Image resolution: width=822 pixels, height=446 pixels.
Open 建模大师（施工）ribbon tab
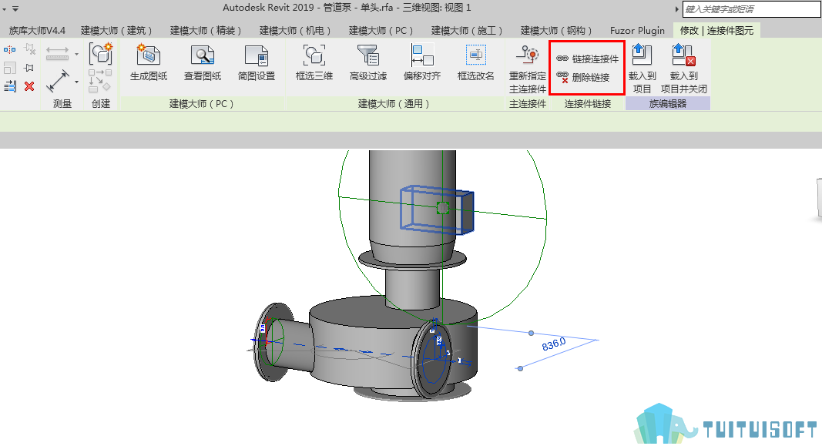click(x=467, y=30)
